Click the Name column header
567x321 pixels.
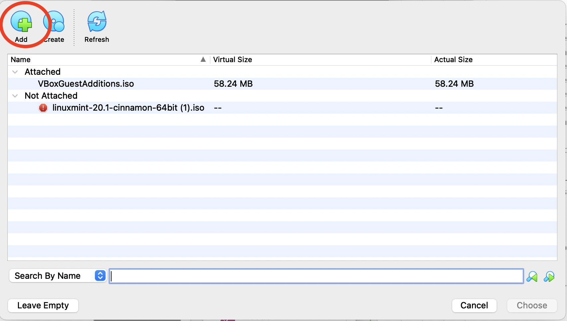(x=21, y=60)
